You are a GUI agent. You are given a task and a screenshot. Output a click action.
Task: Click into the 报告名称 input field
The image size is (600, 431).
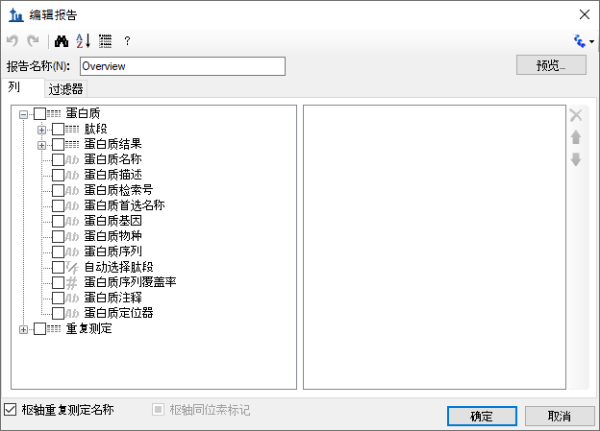pos(183,66)
